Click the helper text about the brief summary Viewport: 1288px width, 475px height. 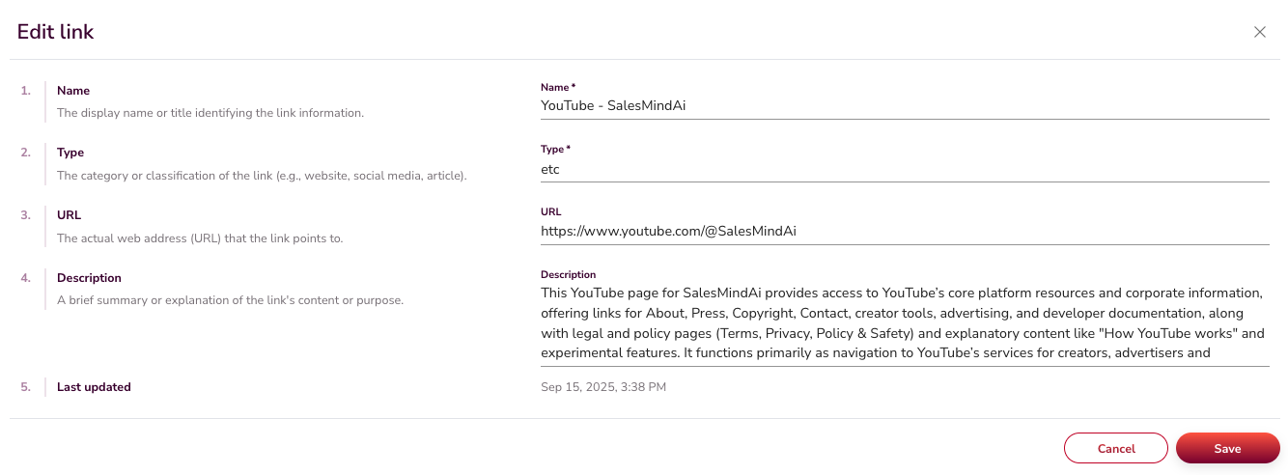click(230, 300)
